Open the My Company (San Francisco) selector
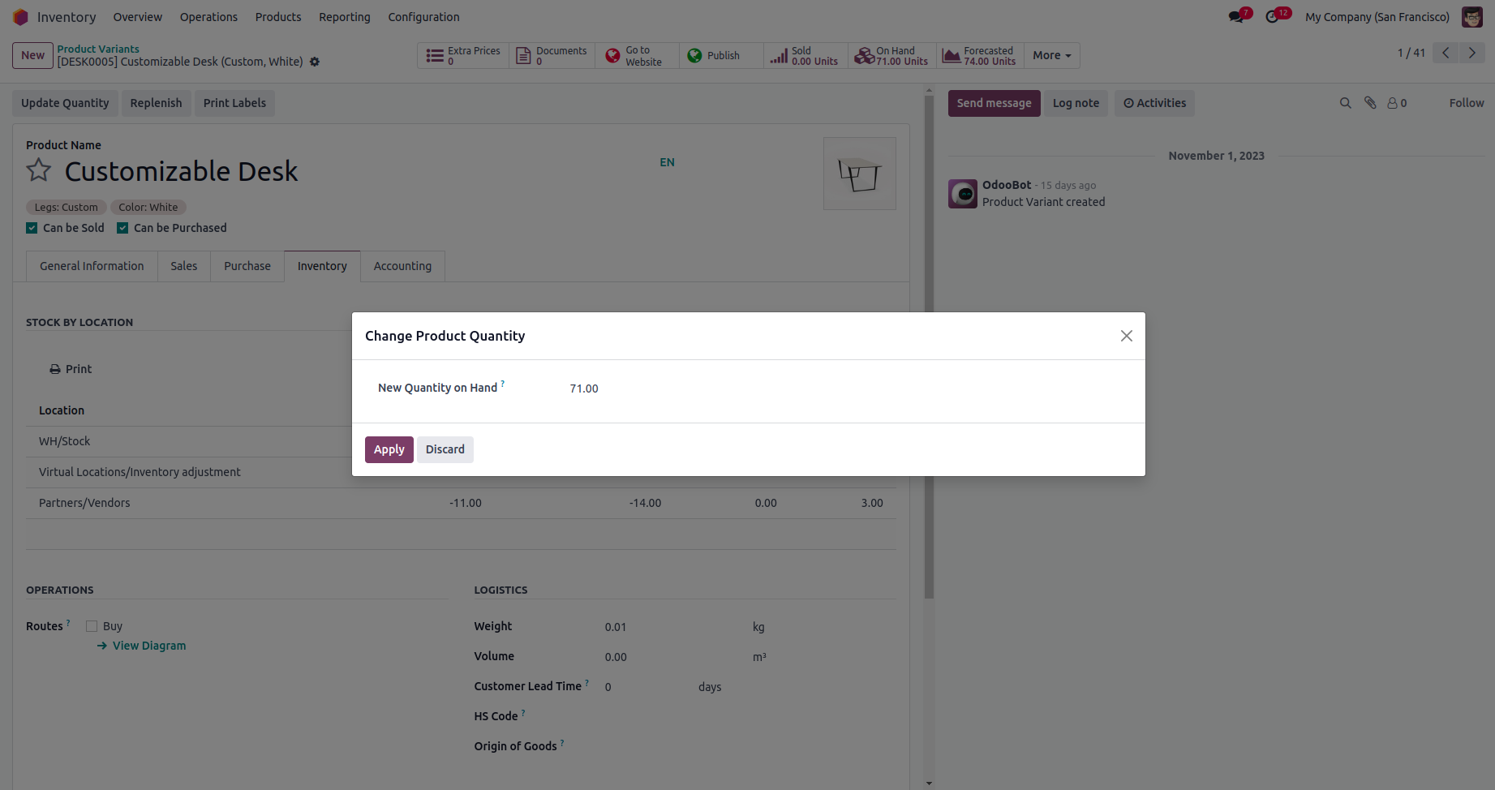 [x=1377, y=17]
